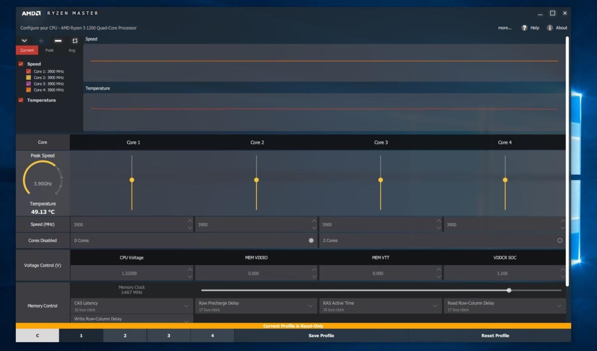Toggle the Core 3 speed checkbox
The height and width of the screenshot is (351, 597).
[28, 84]
